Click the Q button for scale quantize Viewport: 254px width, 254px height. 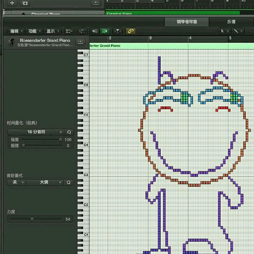click(x=69, y=182)
